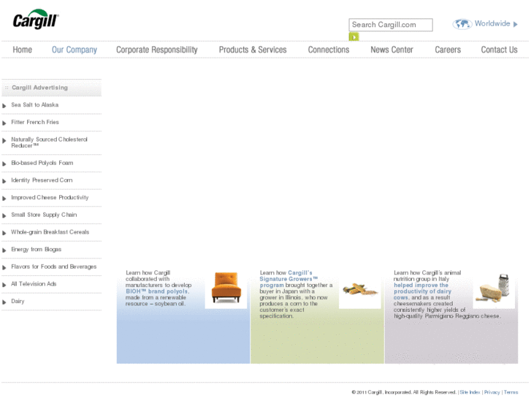Open the Site Index footer link
Screen dimensions: 531x398
tap(470, 392)
